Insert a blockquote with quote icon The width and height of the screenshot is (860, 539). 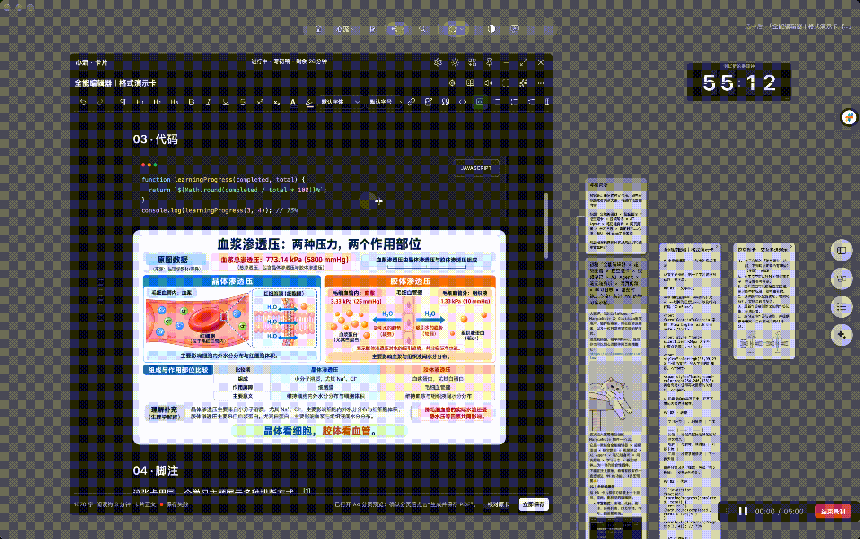pyautogui.click(x=446, y=102)
